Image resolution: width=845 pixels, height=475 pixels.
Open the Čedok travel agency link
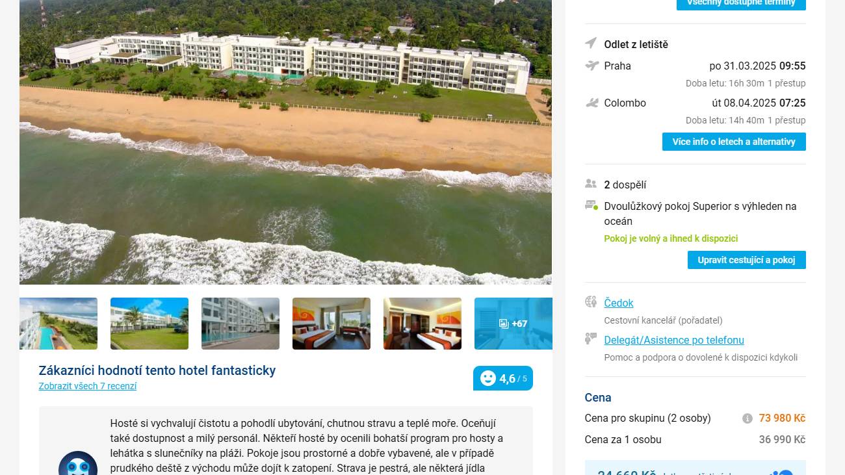[619, 303]
